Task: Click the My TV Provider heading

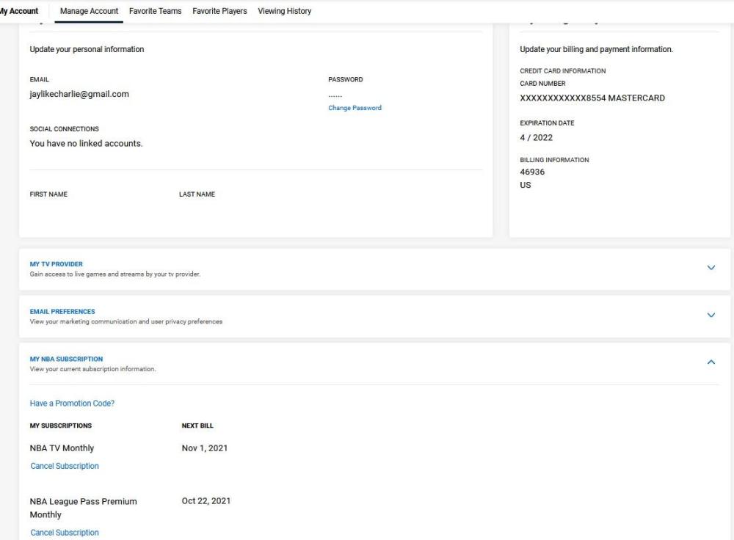Action: click(57, 264)
